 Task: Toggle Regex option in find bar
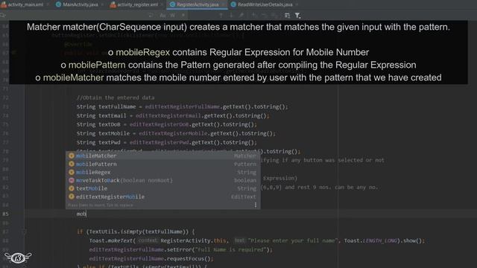(x=183, y=15)
